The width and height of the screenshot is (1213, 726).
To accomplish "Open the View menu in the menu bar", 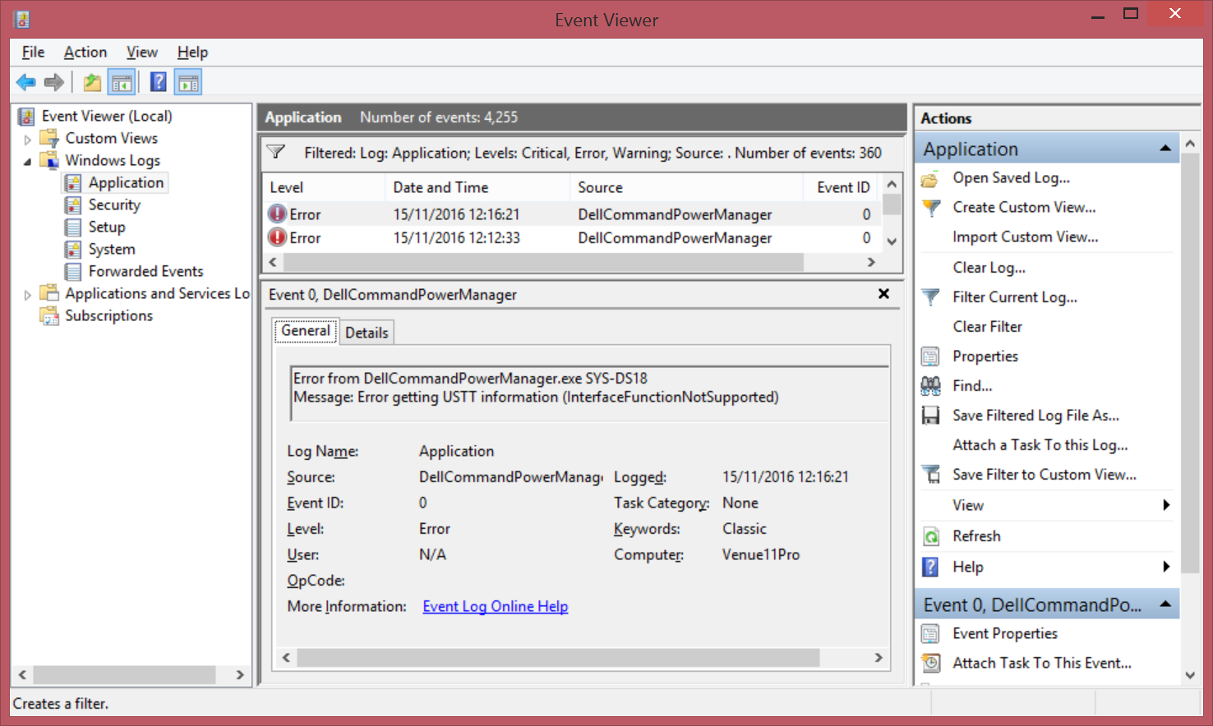I will 142,52.
